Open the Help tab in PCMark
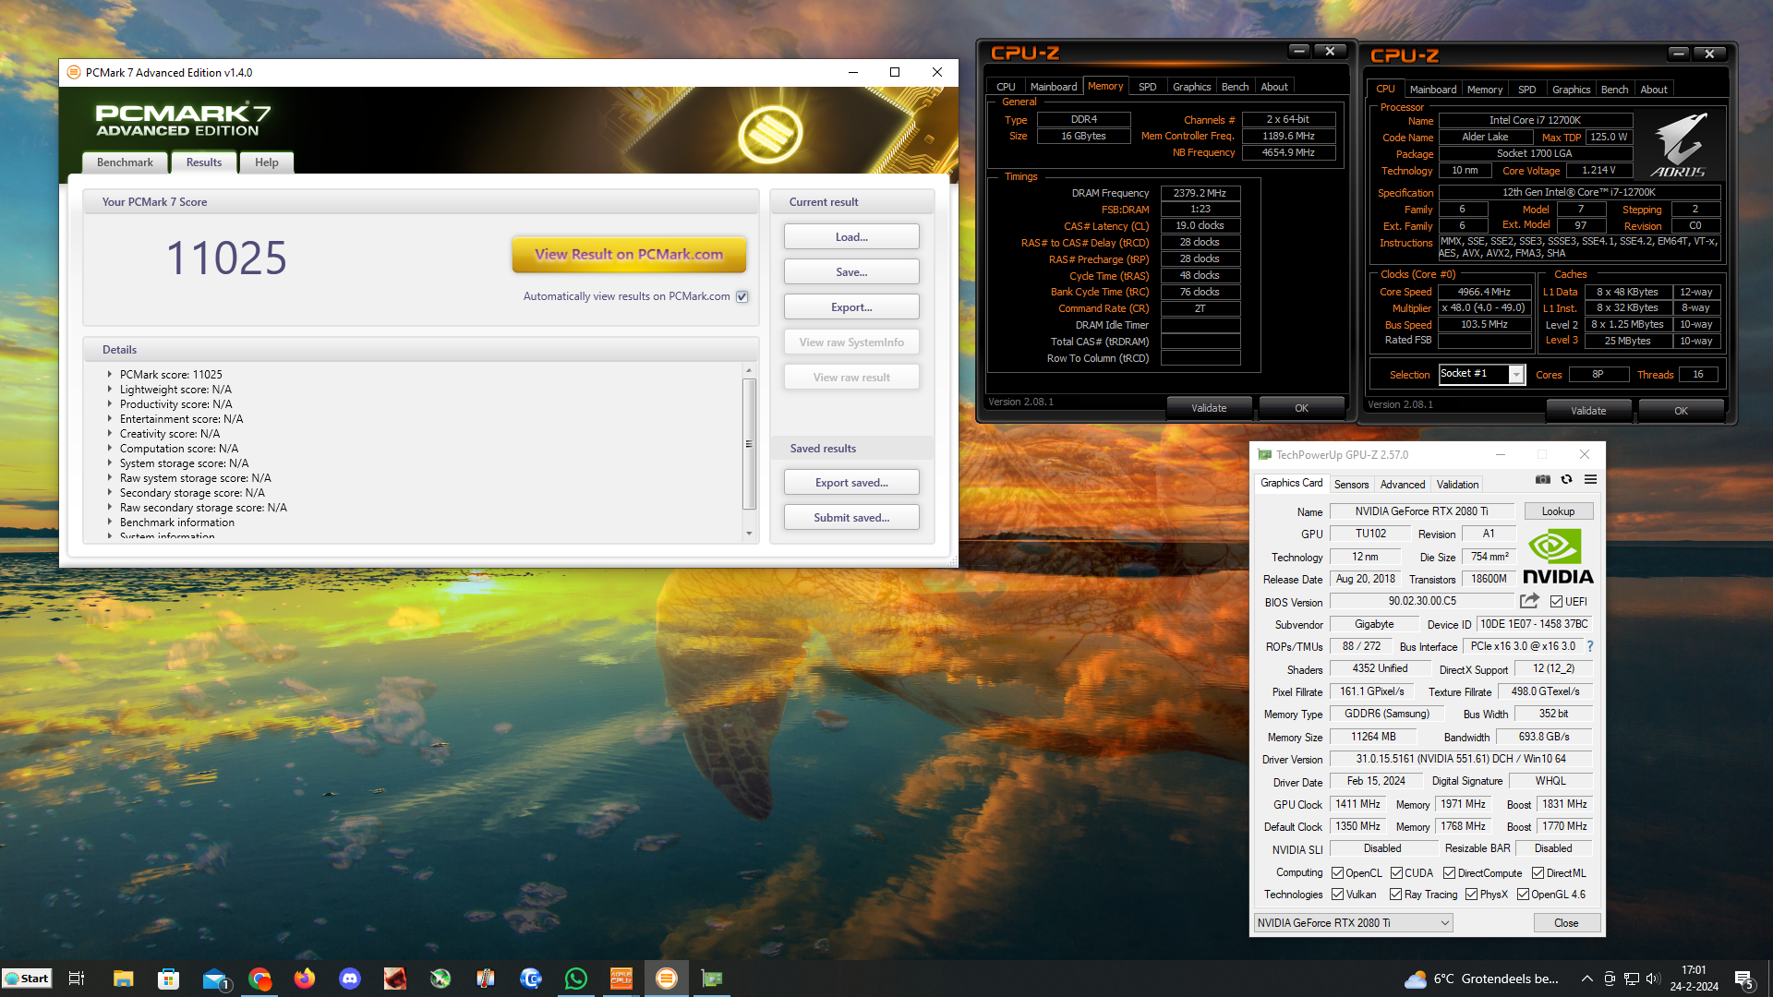This screenshot has height=997, width=1773. (267, 162)
